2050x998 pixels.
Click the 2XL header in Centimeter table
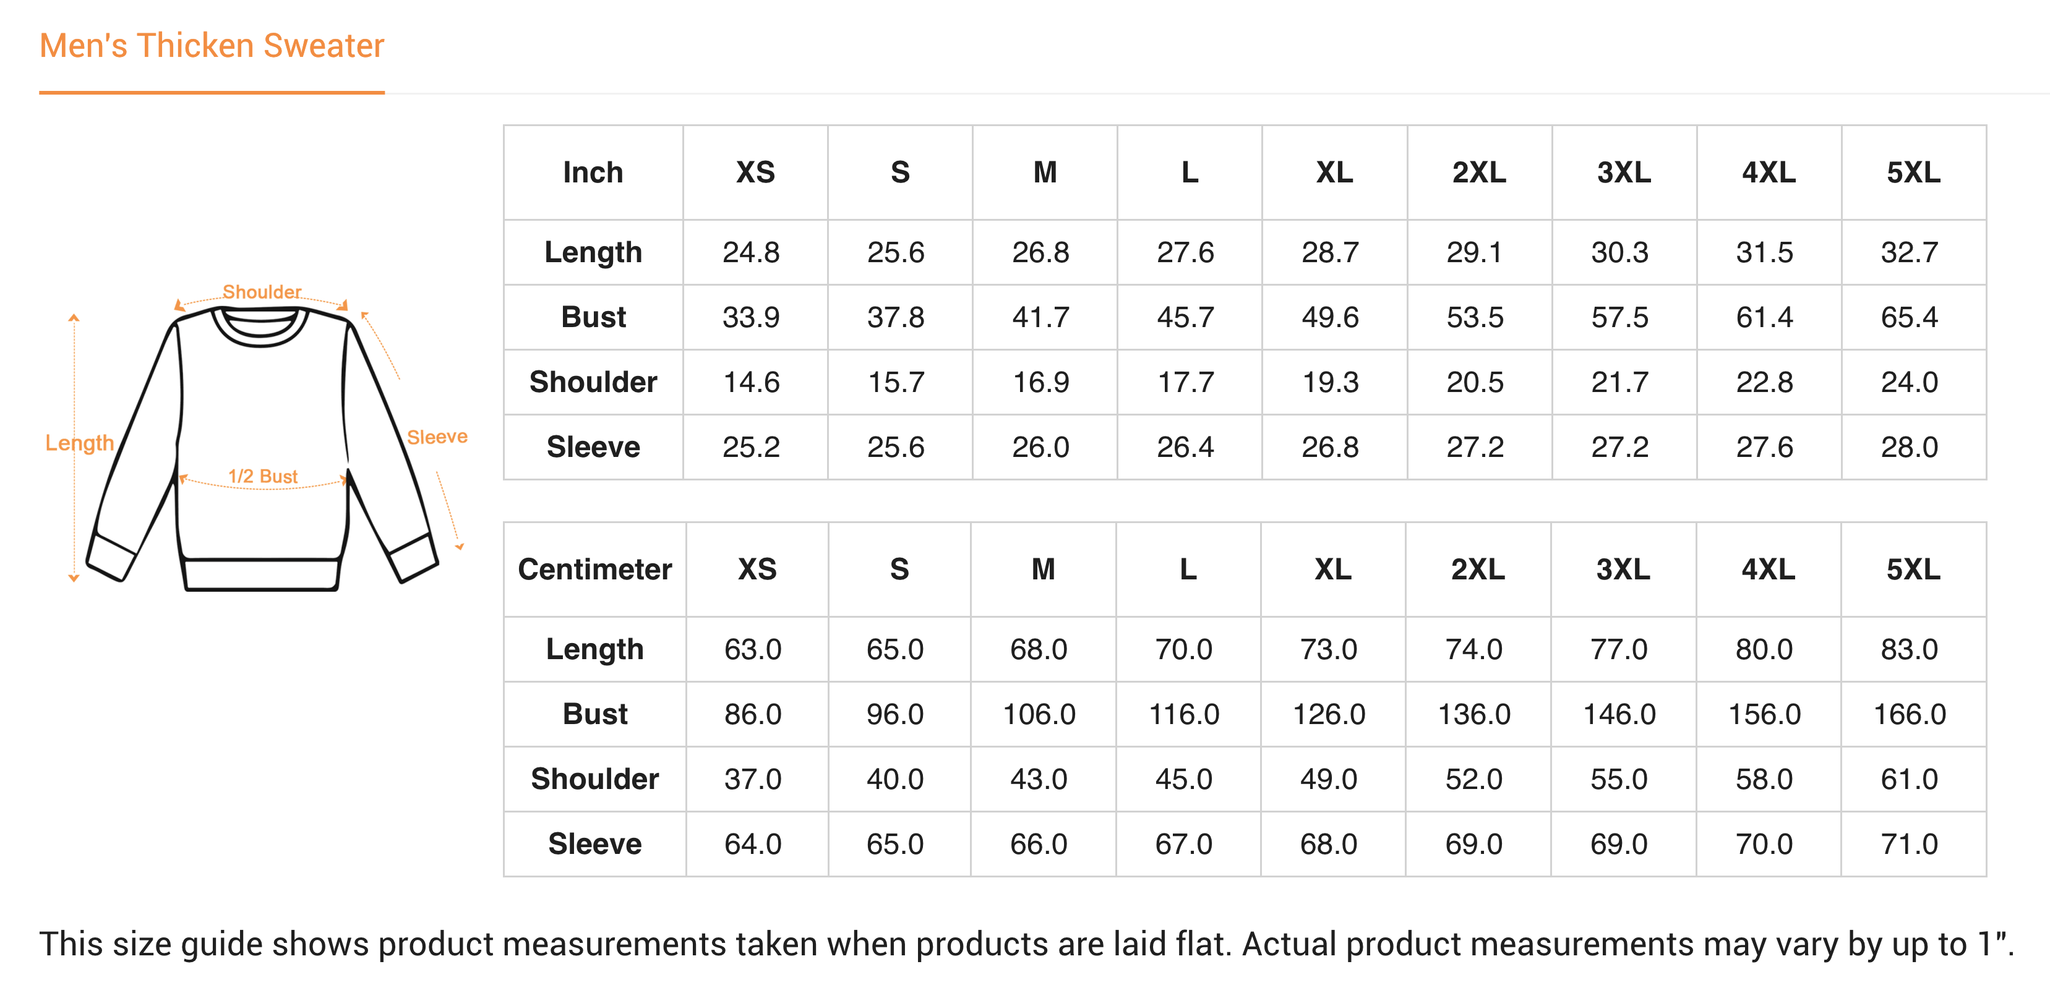[x=1478, y=569]
